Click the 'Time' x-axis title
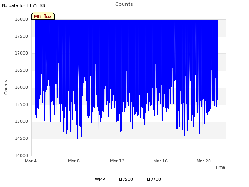 coord(220,167)
